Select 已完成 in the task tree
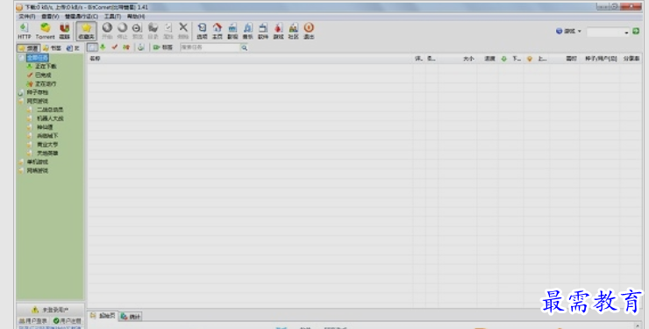The width and height of the screenshot is (649, 329). click(43, 75)
